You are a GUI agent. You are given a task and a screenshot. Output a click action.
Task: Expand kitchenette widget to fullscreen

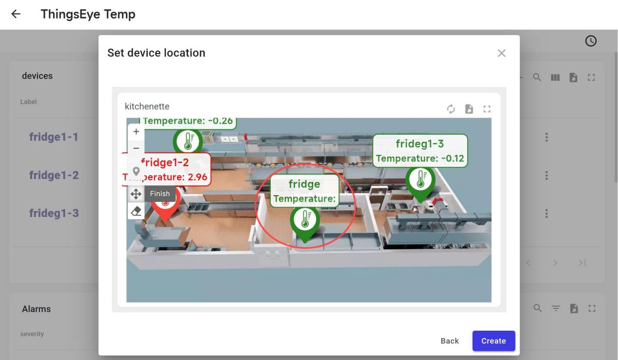pyautogui.click(x=486, y=108)
